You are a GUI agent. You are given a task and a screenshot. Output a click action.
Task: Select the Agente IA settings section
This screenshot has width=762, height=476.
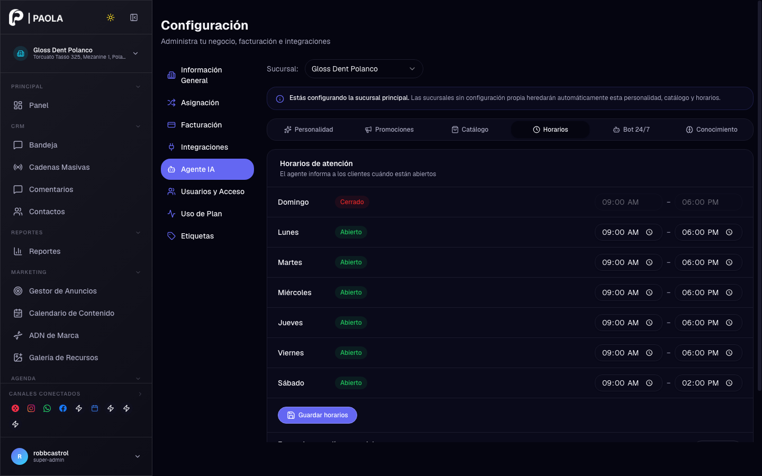pyautogui.click(x=207, y=169)
